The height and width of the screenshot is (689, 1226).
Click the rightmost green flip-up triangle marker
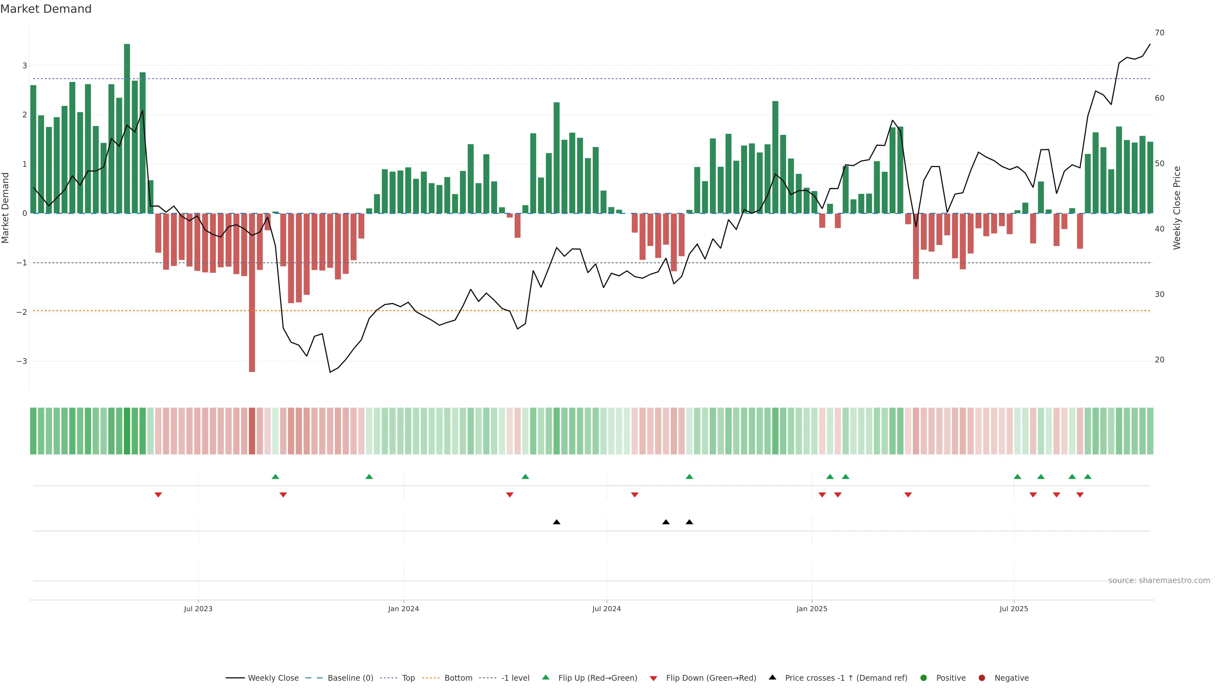(1087, 477)
